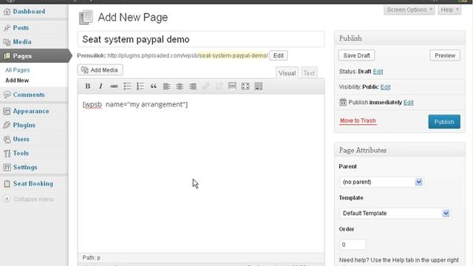Click into the editor content area
Image resolution: width=473 pixels, height=266 pixels.
[x=201, y=174]
